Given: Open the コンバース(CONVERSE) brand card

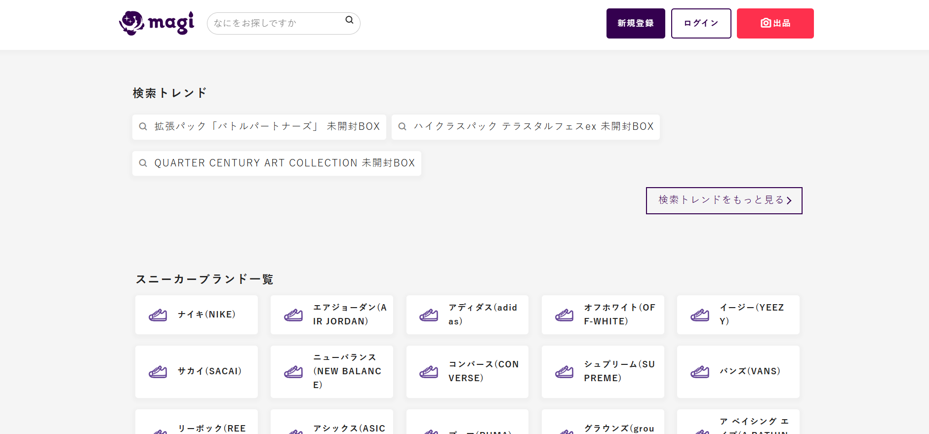Looking at the screenshot, I should click(x=467, y=372).
